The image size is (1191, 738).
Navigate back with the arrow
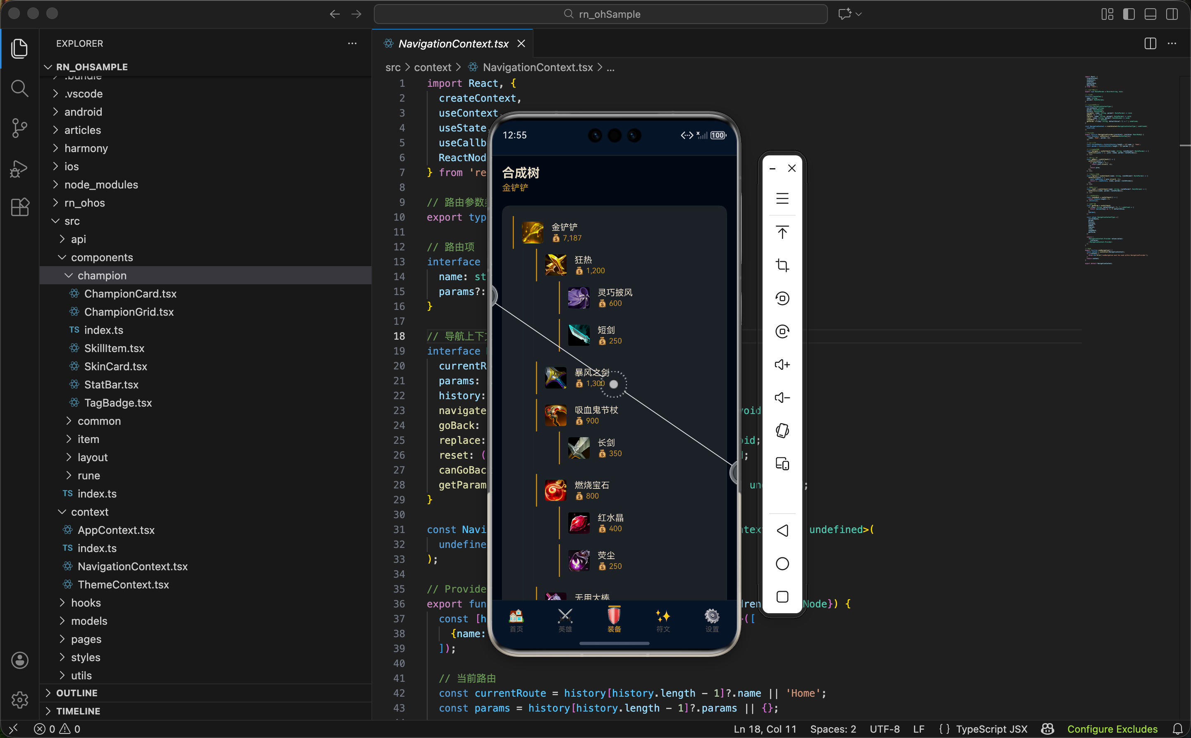click(335, 14)
